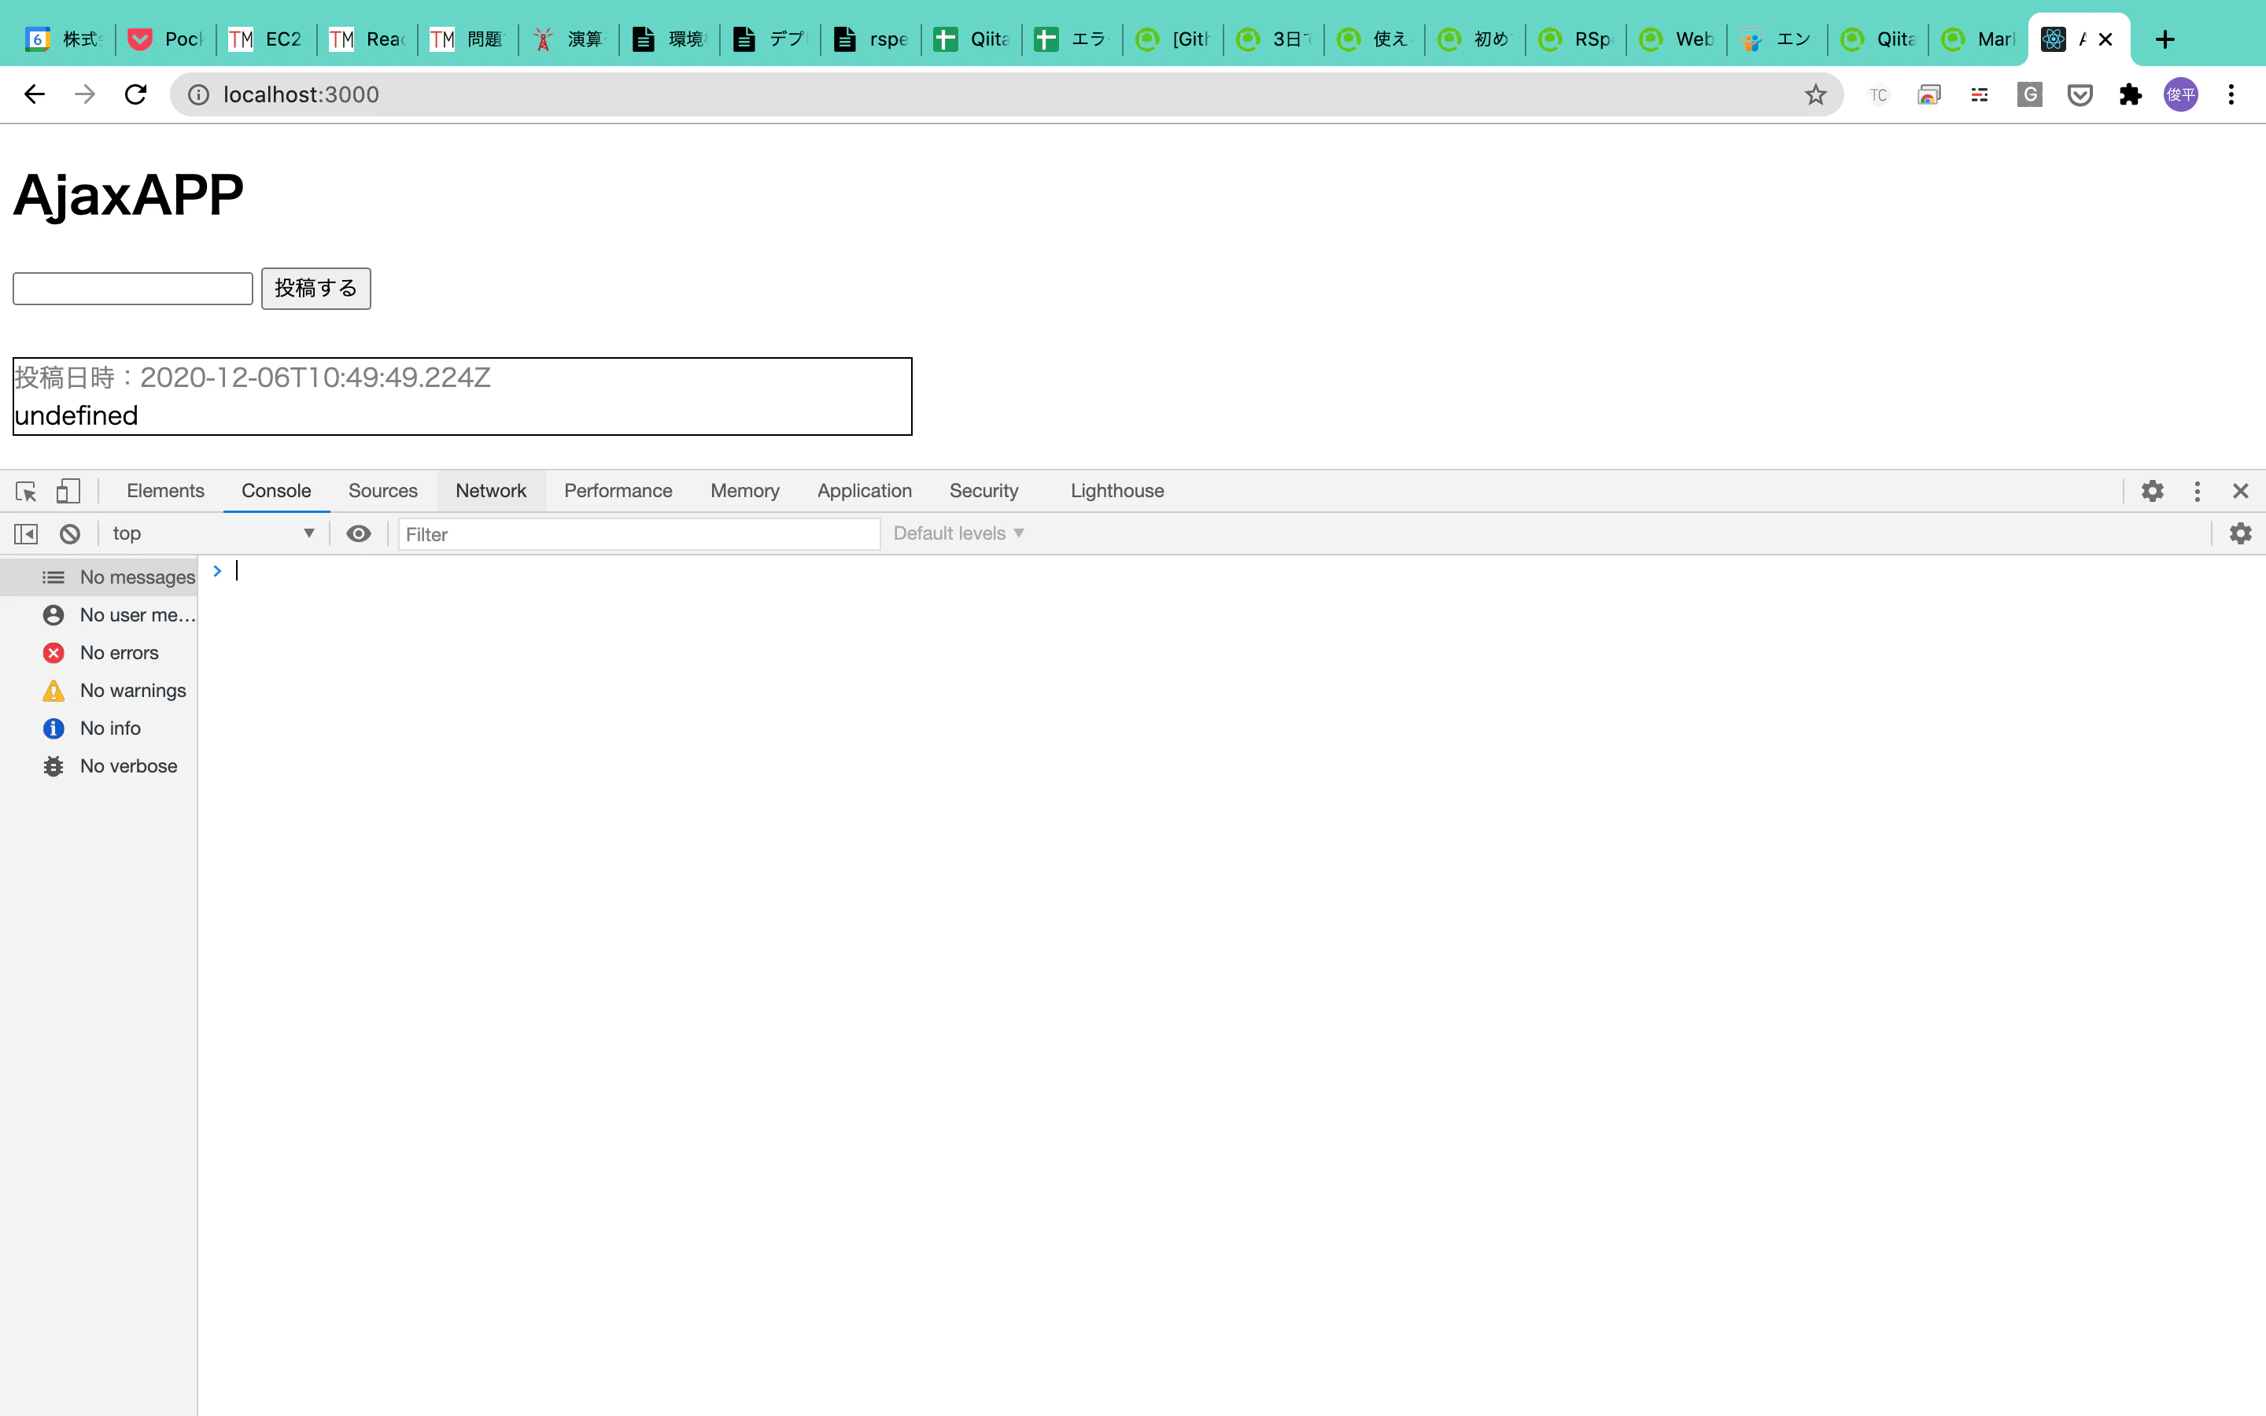This screenshot has height=1416, width=2266.
Task: Open the Chrome three-dot main menu
Action: [2231, 94]
